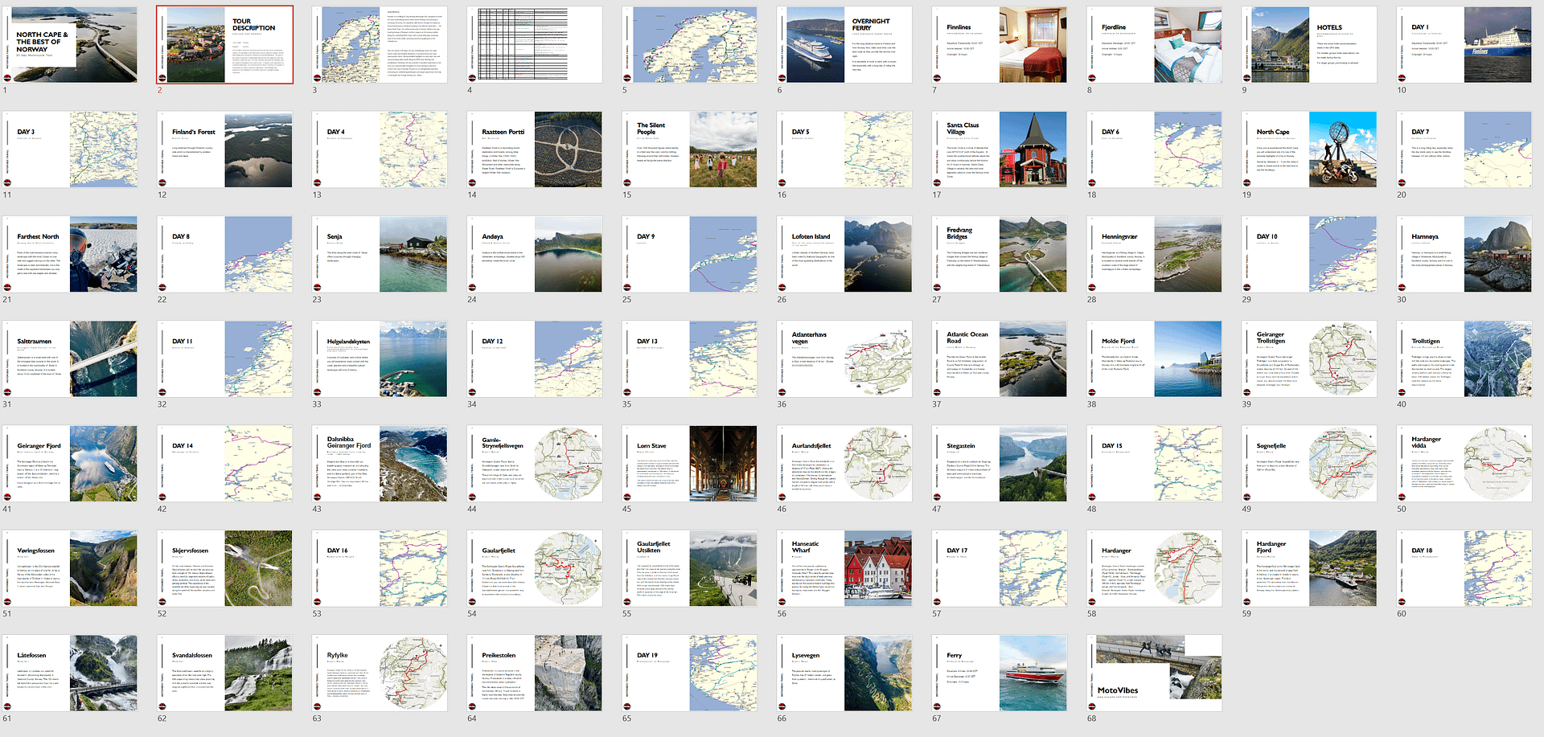Click the Preikestolen slide thumbnail
The height and width of the screenshot is (737, 1544).
[x=534, y=673]
